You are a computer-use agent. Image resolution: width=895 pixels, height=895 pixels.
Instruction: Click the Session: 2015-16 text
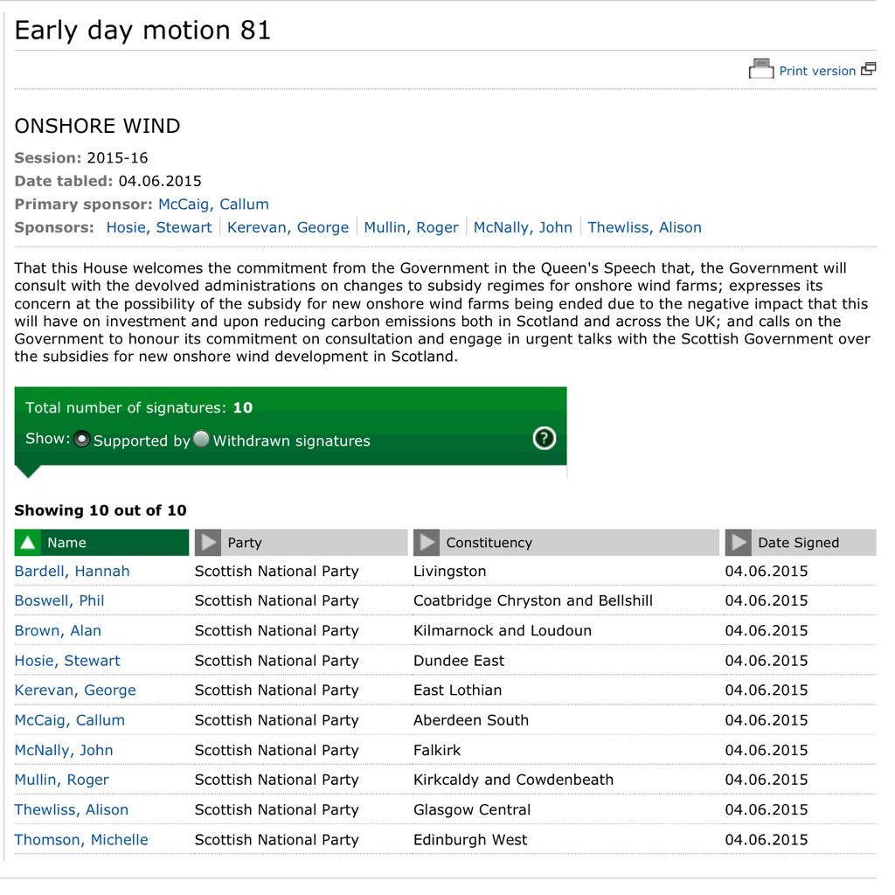81,158
